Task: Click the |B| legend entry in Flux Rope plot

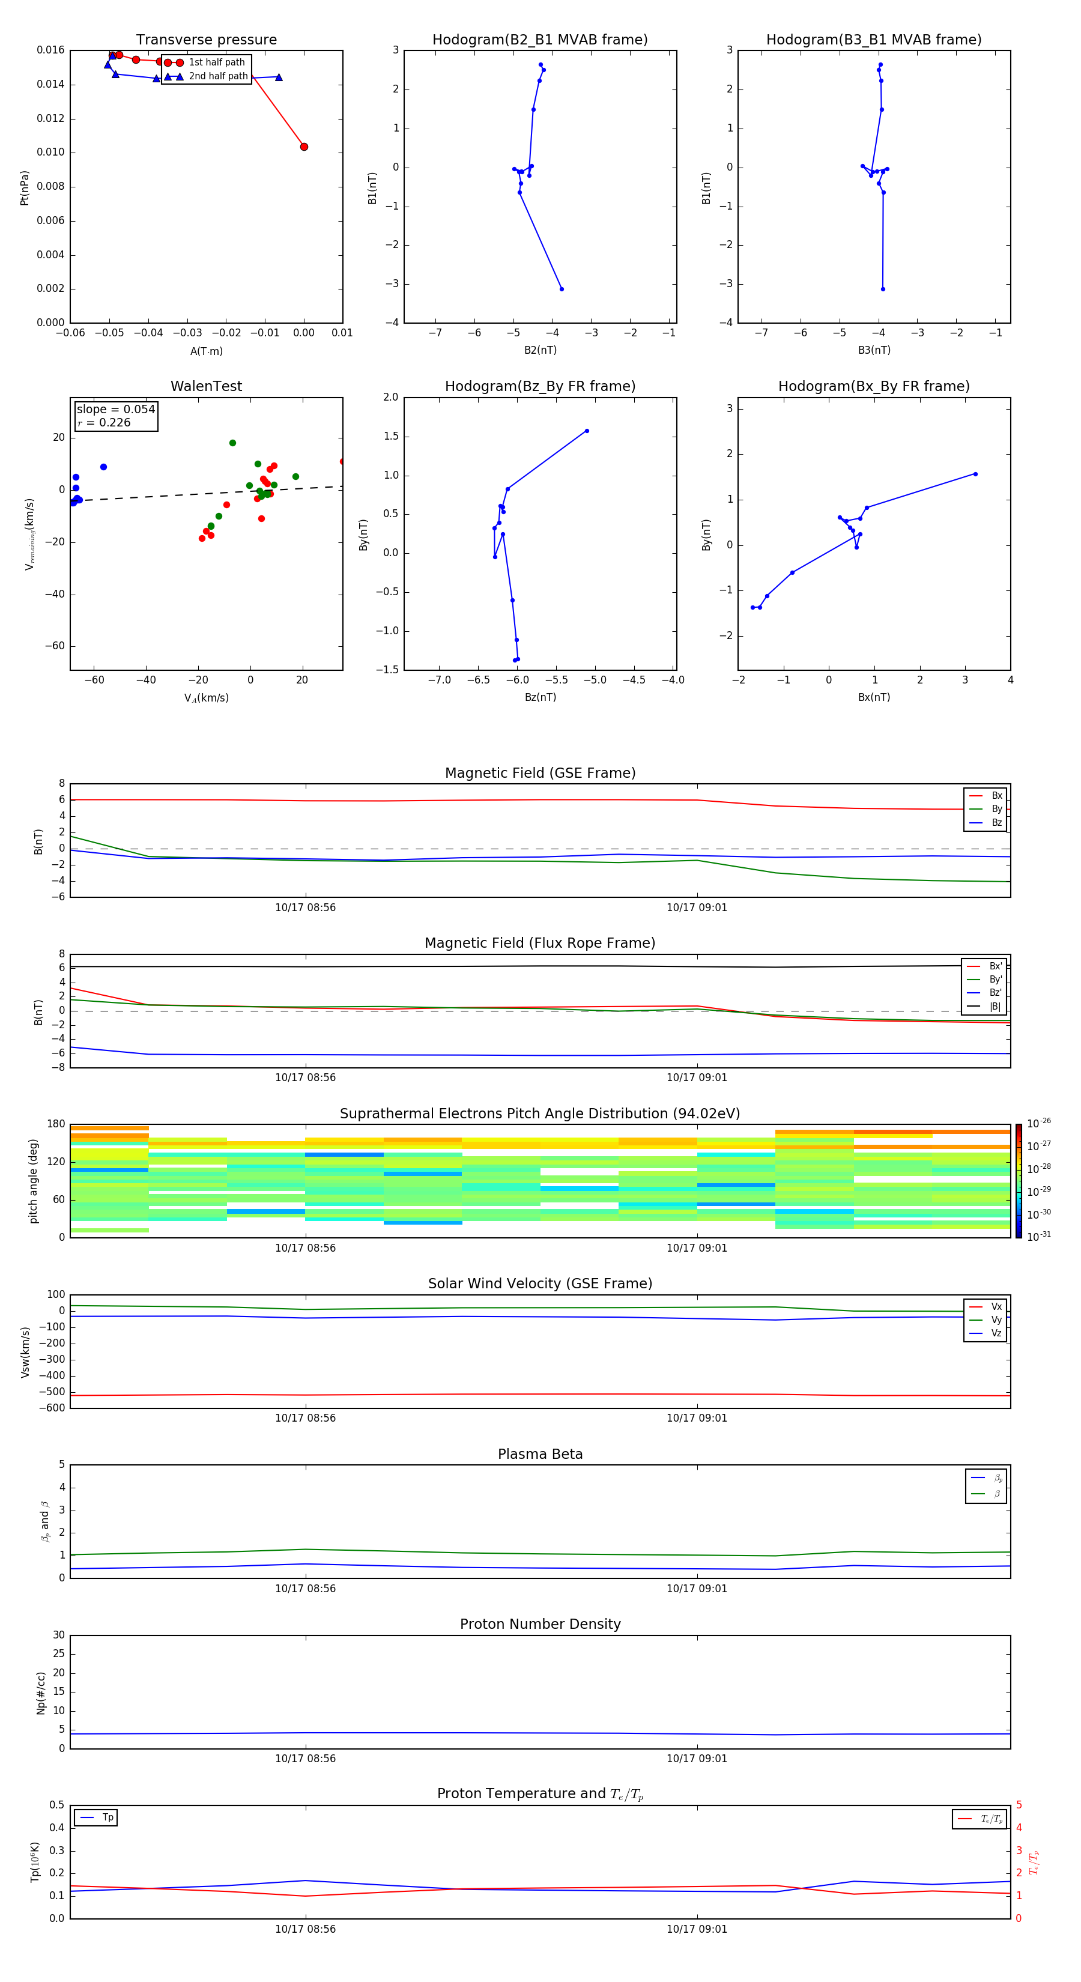Action: (984, 1007)
